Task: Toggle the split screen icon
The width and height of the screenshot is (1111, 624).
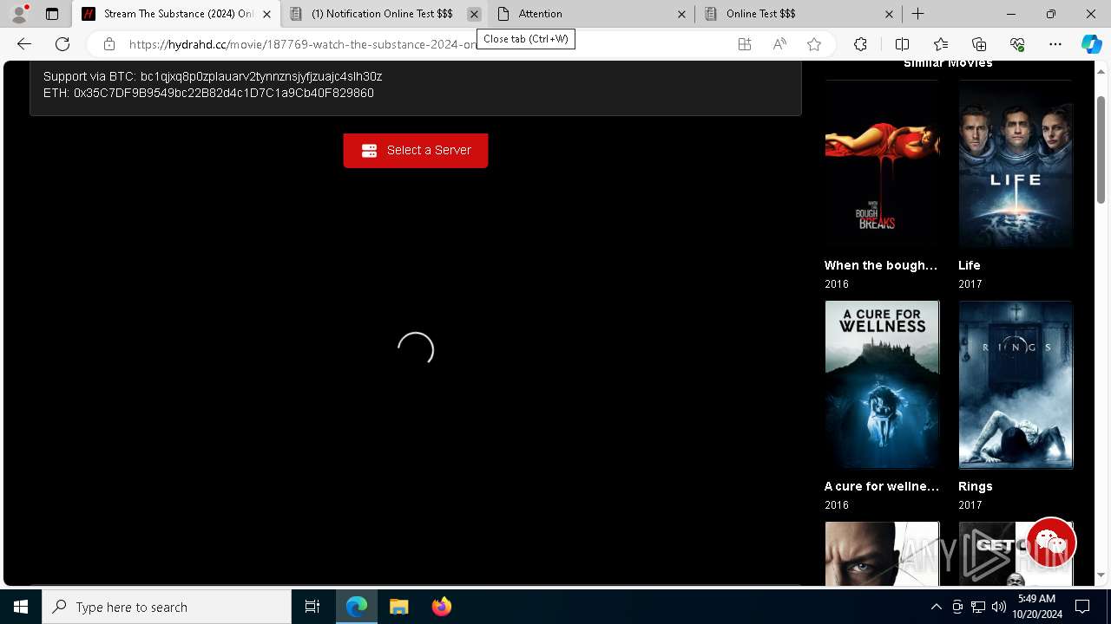Action: [x=902, y=44]
